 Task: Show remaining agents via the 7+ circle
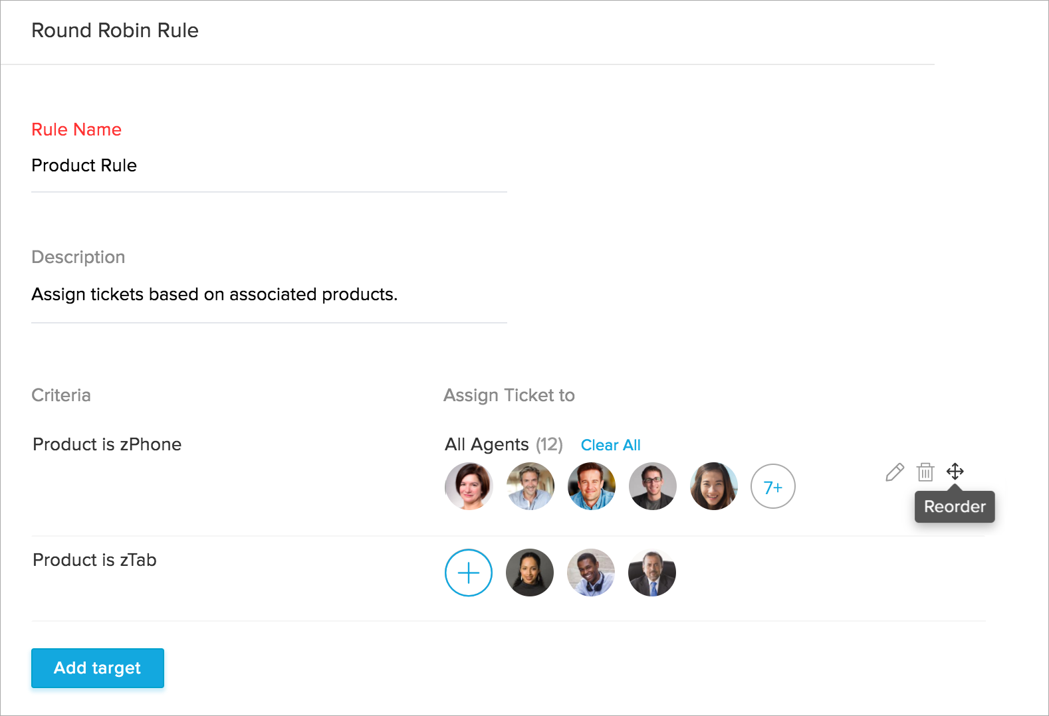pos(773,486)
